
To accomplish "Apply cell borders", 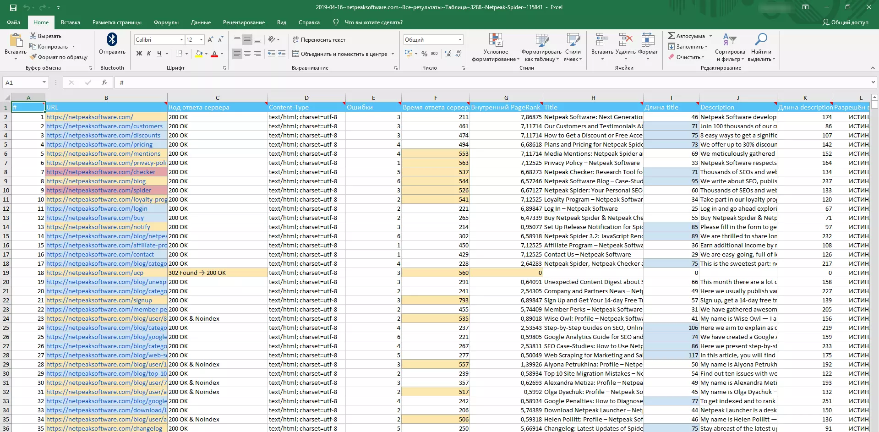I will pyautogui.click(x=179, y=54).
